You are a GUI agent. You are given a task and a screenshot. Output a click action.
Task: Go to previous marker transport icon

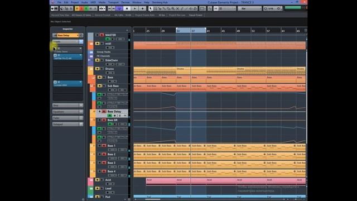pos(109,8)
